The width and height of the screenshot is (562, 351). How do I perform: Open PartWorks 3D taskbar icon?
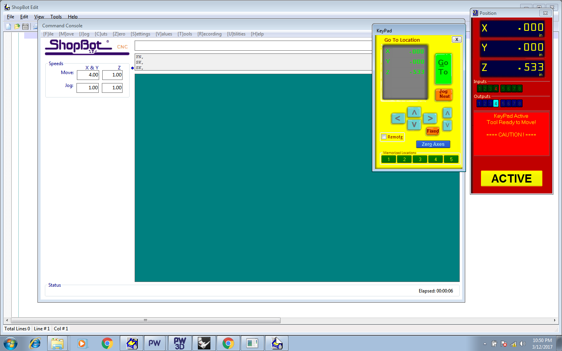pos(180,343)
